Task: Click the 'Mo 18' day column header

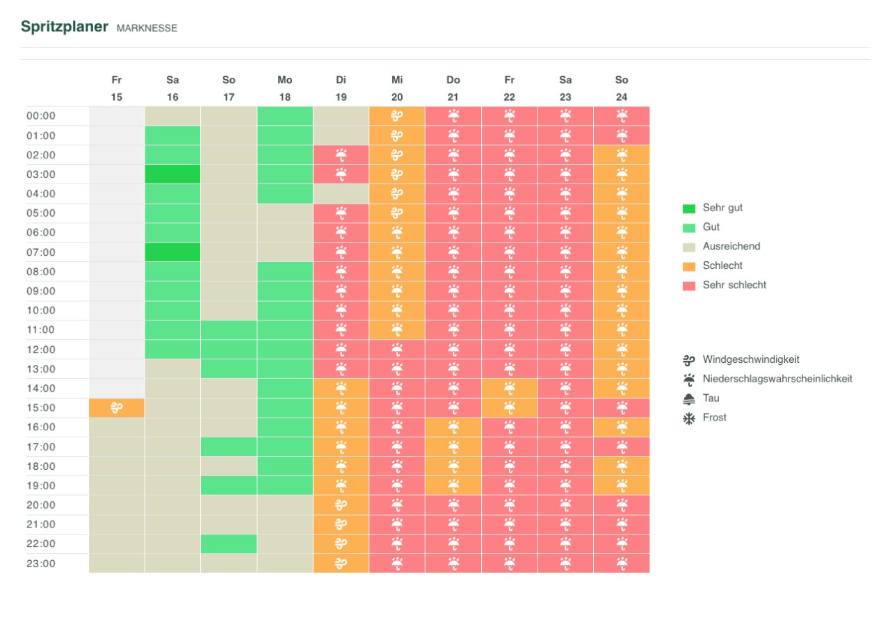Action: (x=285, y=88)
